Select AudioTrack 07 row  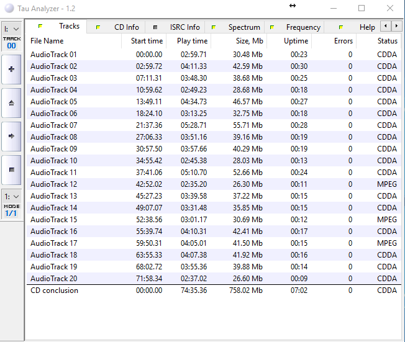click(214, 125)
